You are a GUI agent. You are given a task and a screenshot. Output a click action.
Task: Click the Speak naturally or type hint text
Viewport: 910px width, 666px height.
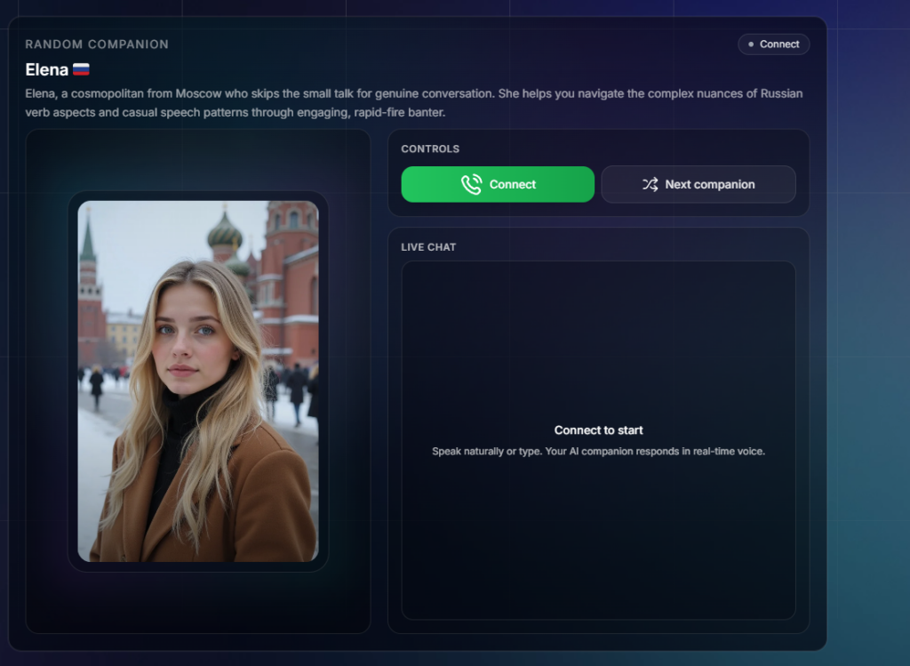click(598, 451)
